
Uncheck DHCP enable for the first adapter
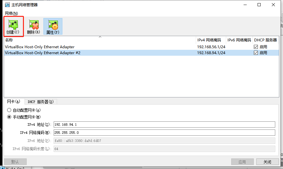[x=256, y=47]
